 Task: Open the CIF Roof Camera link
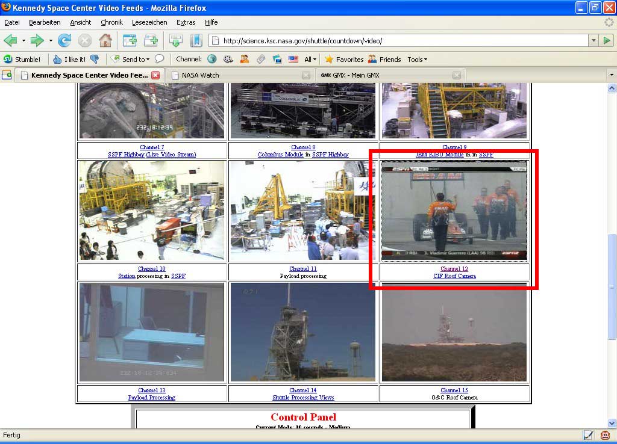pos(454,276)
